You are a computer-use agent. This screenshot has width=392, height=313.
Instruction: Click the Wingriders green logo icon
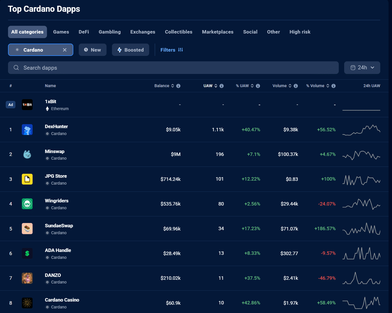[x=27, y=204]
